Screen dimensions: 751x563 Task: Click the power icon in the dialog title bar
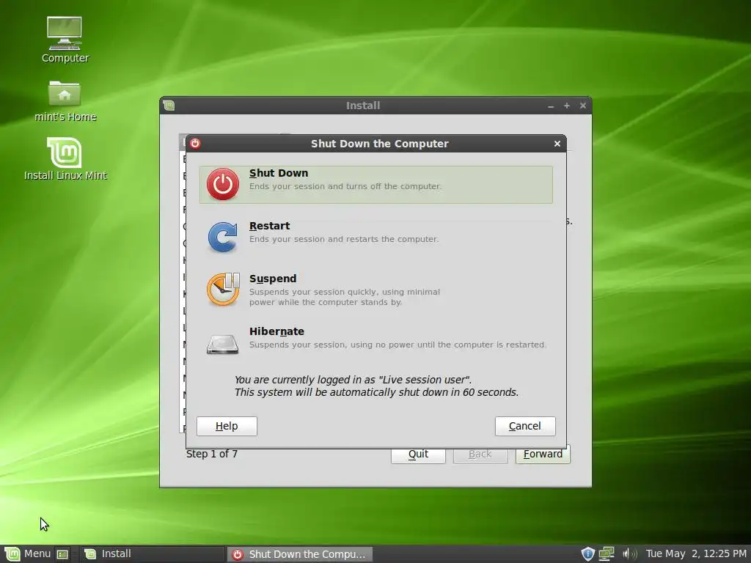tap(195, 143)
